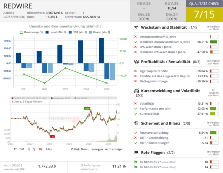Screen dimensions: 223x173
Task: Click the green check beside EBIT / Zinszahlungen
Action: pos(136,143)
